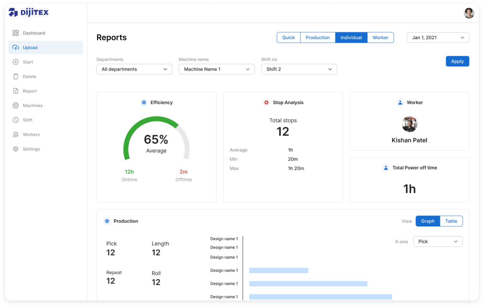Click the Delete trash icon
The image size is (484, 307).
pyautogui.click(x=16, y=76)
